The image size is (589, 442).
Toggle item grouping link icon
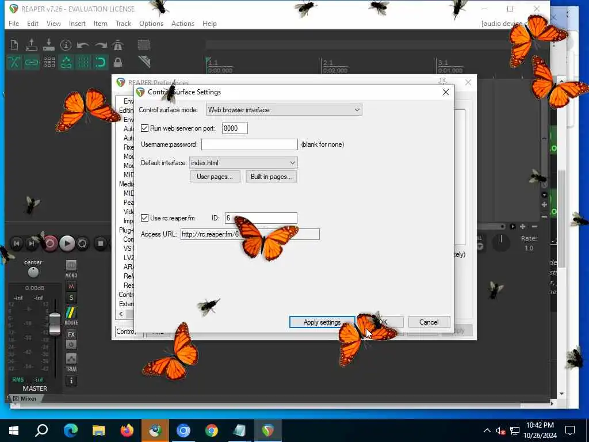click(x=32, y=62)
